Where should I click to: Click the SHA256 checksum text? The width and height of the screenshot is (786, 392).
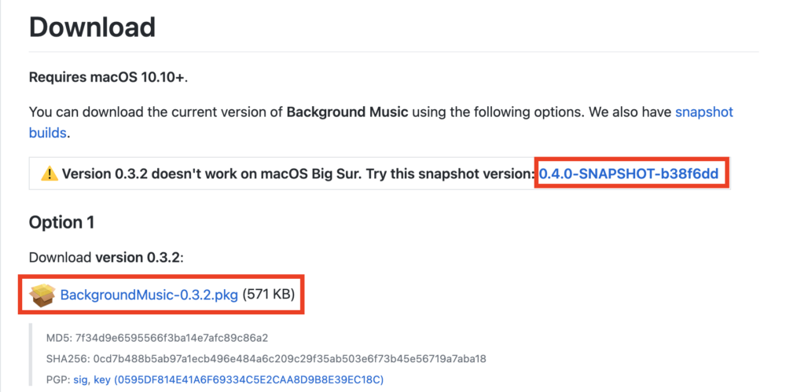pos(266,359)
